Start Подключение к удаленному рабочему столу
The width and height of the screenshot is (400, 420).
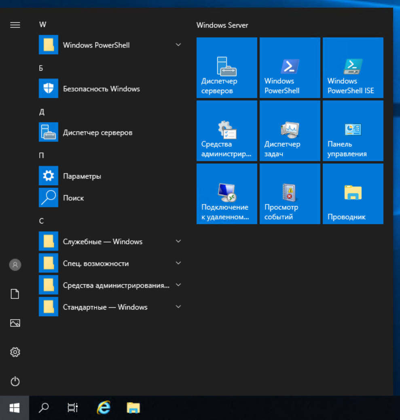pos(226,193)
